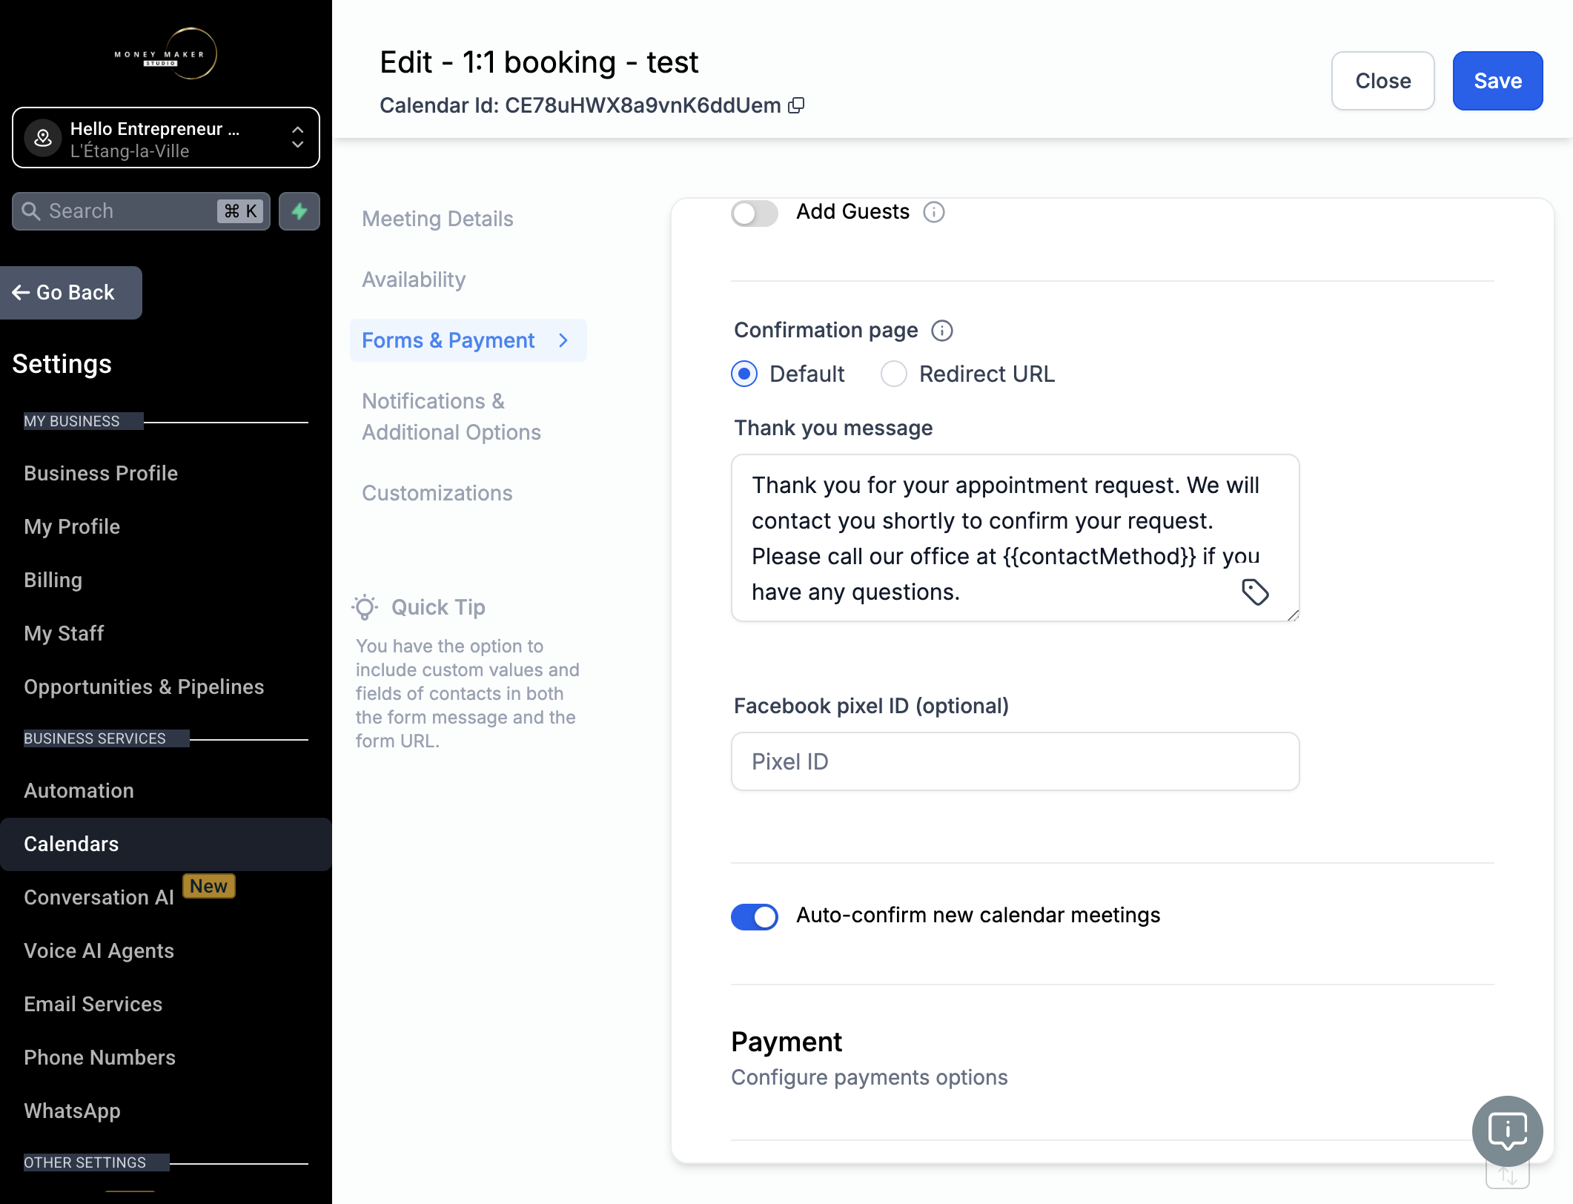1573x1204 pixels.
Task: Copy the Calendar Id to clipboard
Action: click(797, 105)
